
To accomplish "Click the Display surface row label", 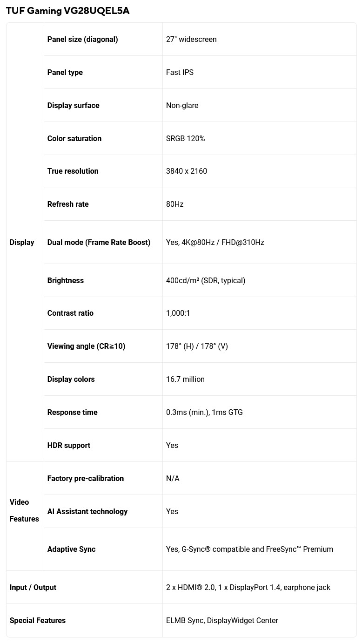I will [x=73, y=106].
